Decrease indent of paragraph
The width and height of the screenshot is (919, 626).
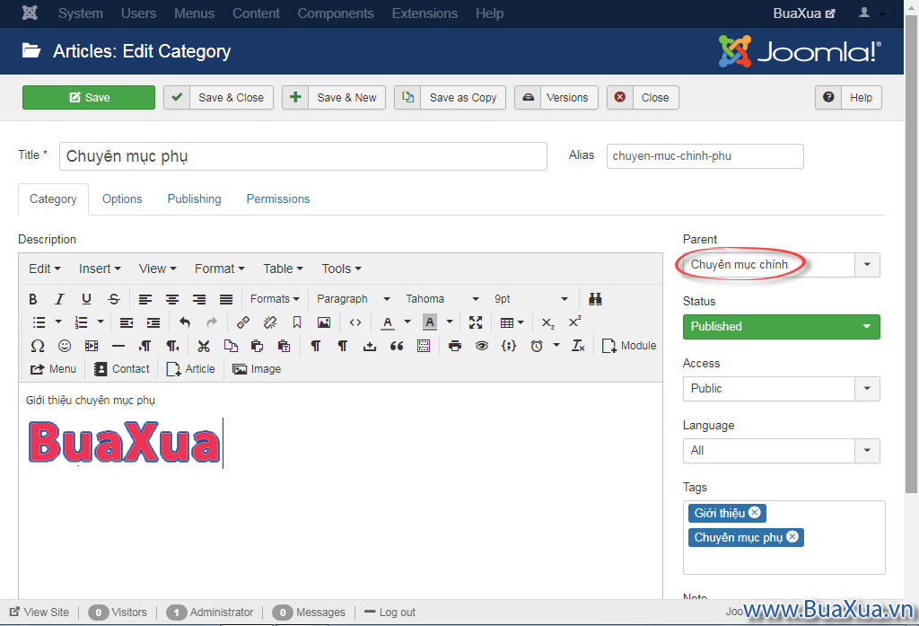tap(126, 322)
